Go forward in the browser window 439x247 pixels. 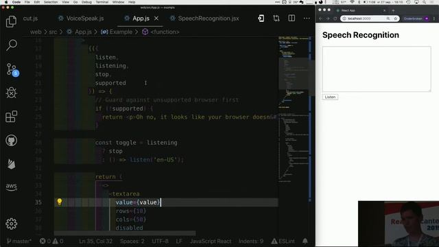coord(328,19)
